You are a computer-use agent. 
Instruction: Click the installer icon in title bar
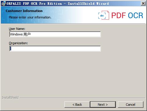click(3, 4)
